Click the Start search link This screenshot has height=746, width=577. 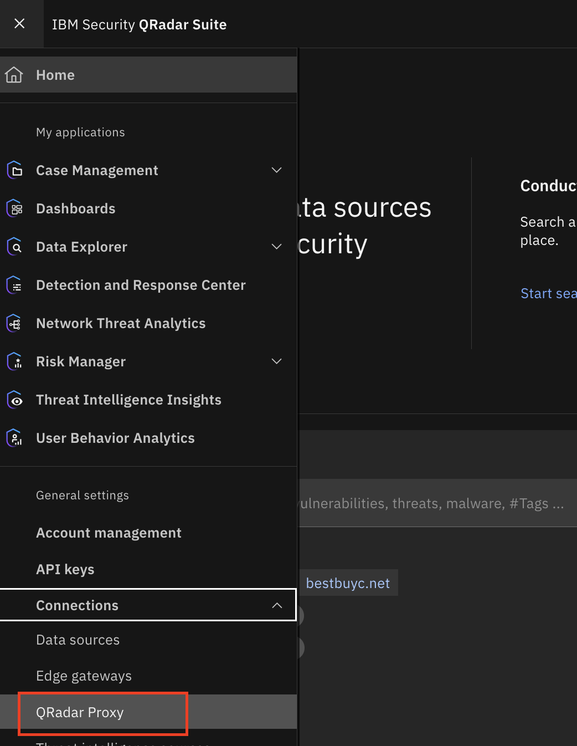548,293
